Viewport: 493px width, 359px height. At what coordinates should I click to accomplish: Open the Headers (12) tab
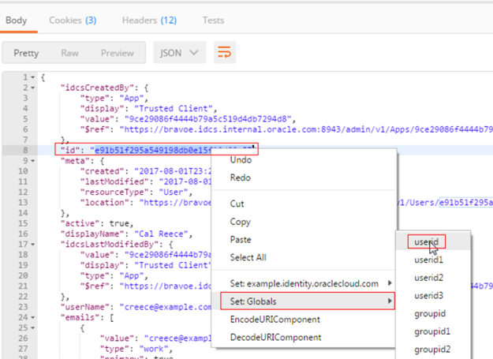149,21
